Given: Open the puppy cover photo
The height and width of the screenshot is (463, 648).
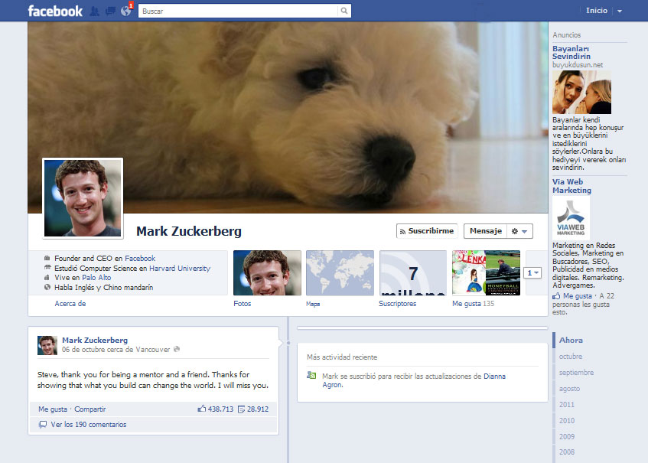Looking at the screenshot, I should coord(288,117).
